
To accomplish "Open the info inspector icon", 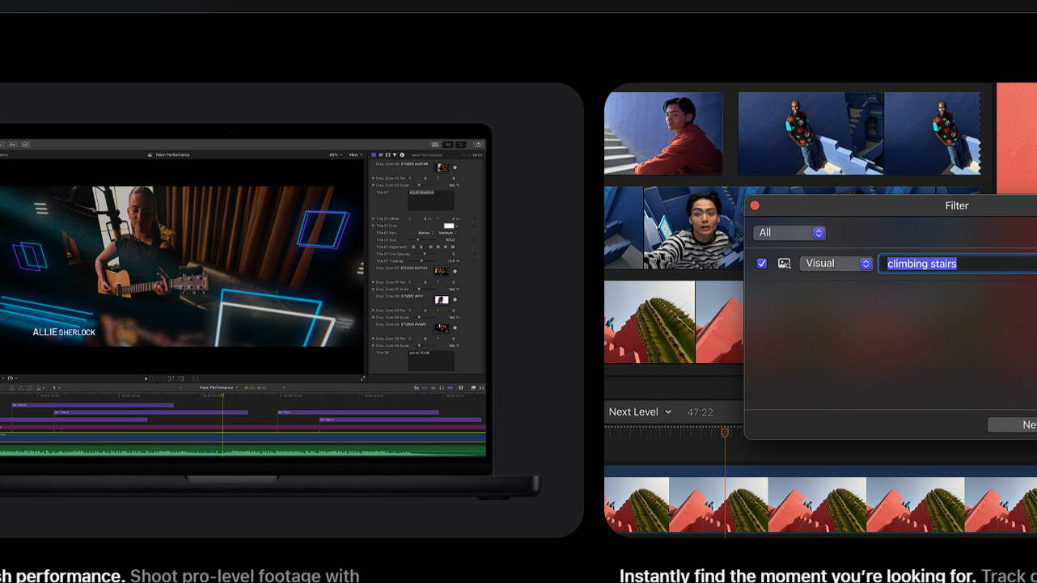I will [402, 154].
